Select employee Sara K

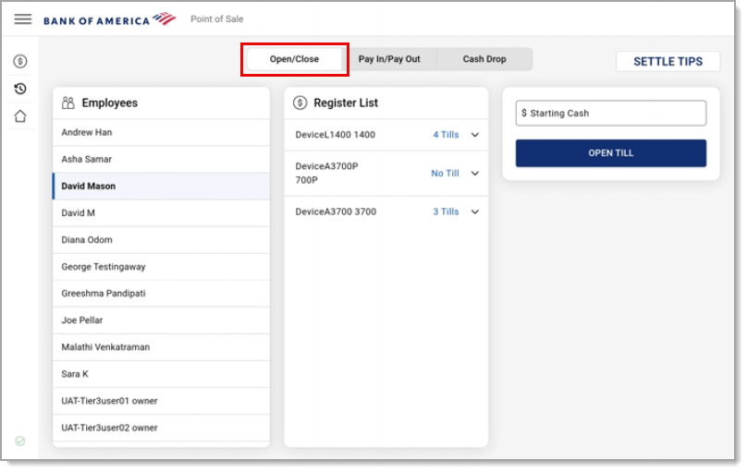[x=161, y=374]
